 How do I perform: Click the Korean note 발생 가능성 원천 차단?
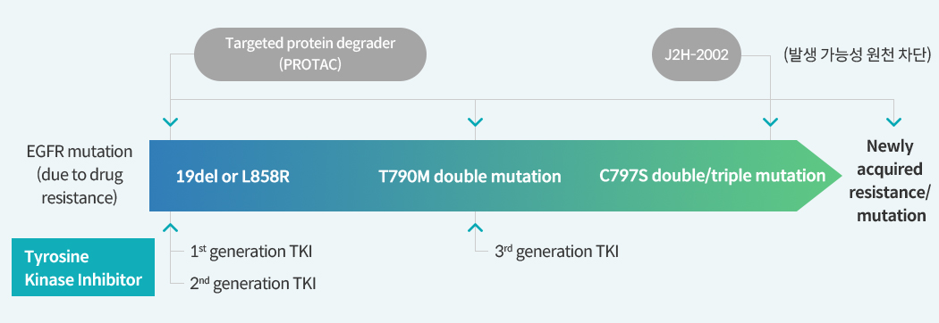click(857, 55)
